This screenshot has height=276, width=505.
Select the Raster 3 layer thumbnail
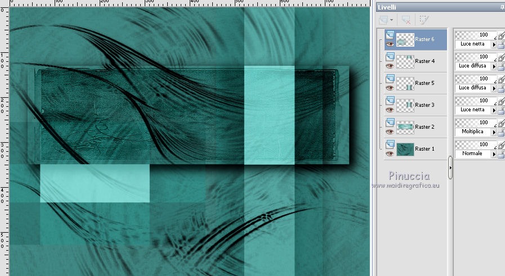[x=405, y=105]
